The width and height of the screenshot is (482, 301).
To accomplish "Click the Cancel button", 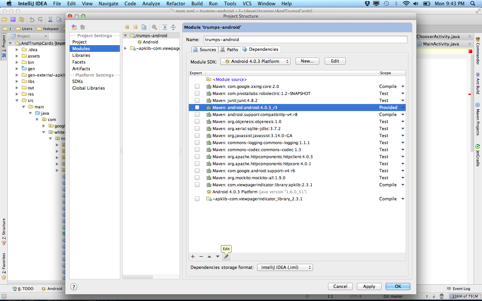I will click(340, 287).
